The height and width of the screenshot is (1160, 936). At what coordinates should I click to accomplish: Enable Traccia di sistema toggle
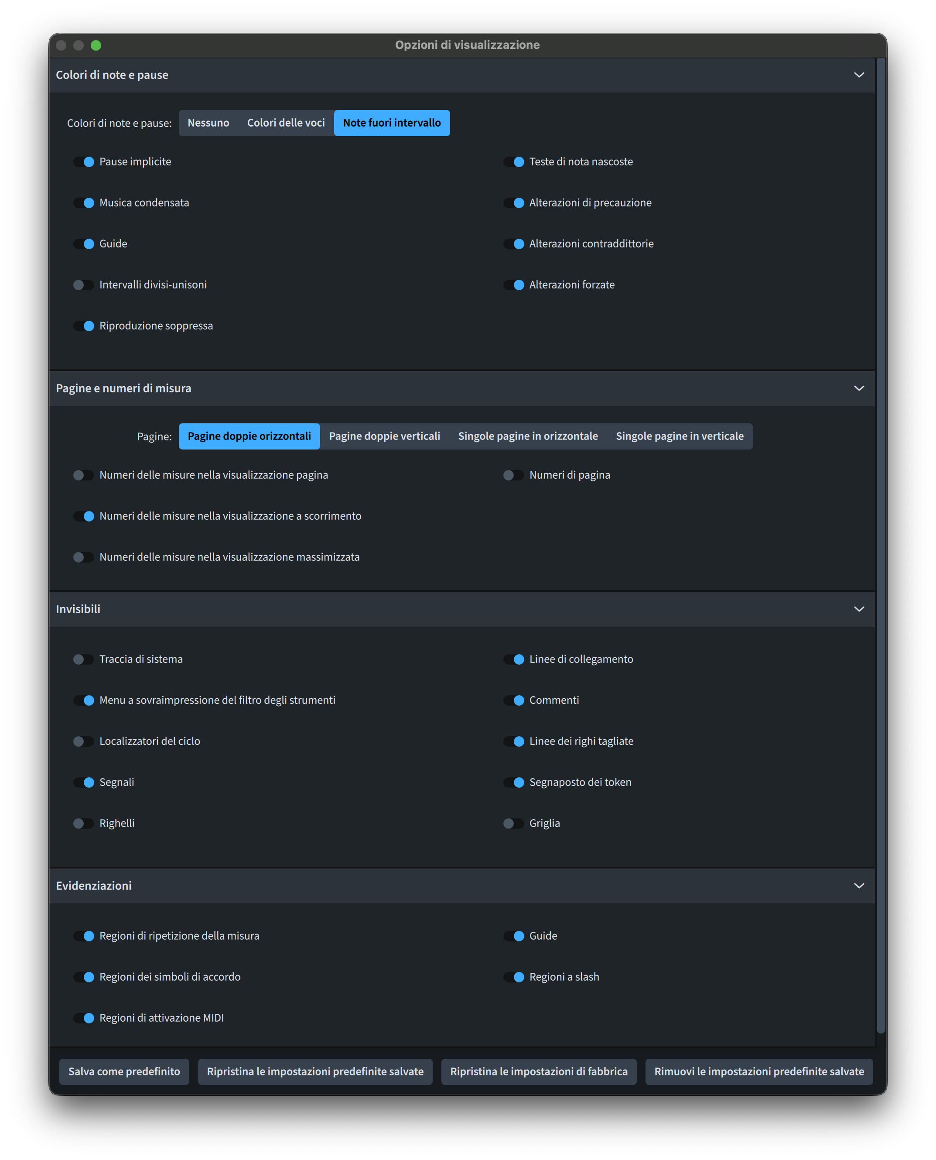[84, 659]
